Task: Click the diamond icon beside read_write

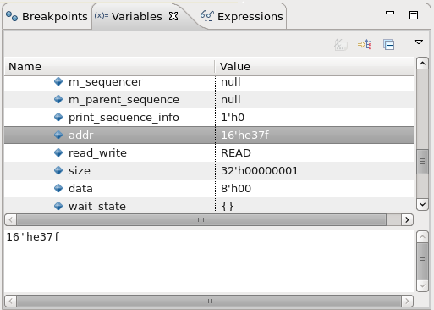Action: tap(58, 152)
